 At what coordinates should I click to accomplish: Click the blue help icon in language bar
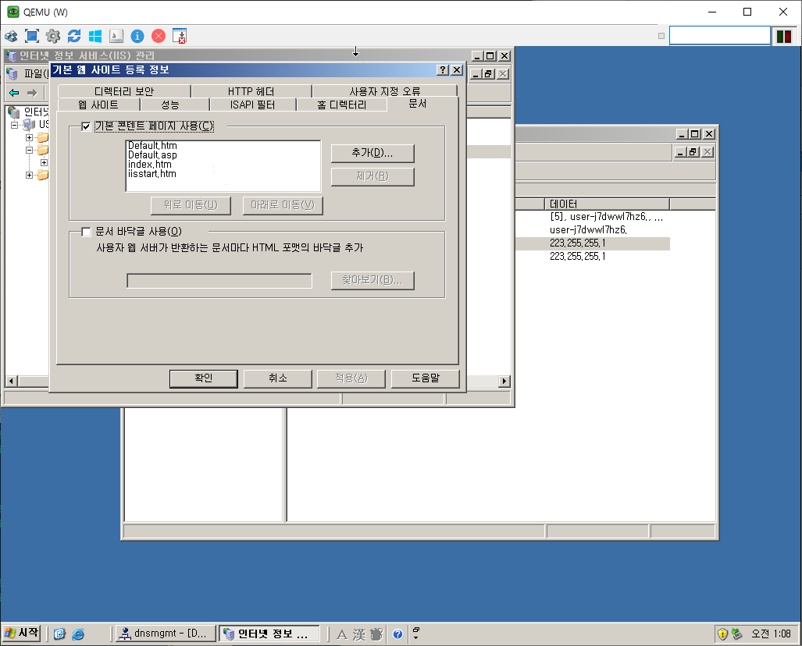(397, 635)
